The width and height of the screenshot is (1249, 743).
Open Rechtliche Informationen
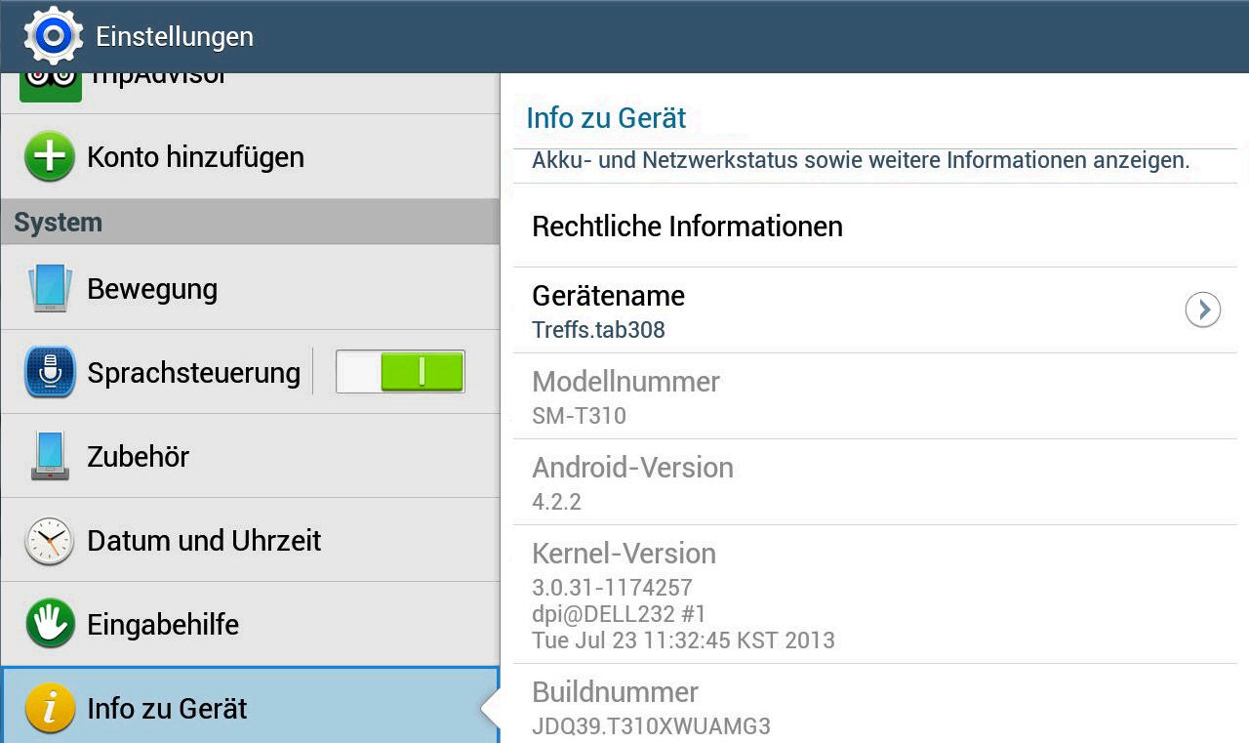pyautogui.click(x=687, y=227)
